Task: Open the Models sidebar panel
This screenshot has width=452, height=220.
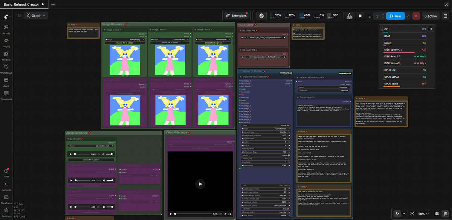Action: [6, 56]
